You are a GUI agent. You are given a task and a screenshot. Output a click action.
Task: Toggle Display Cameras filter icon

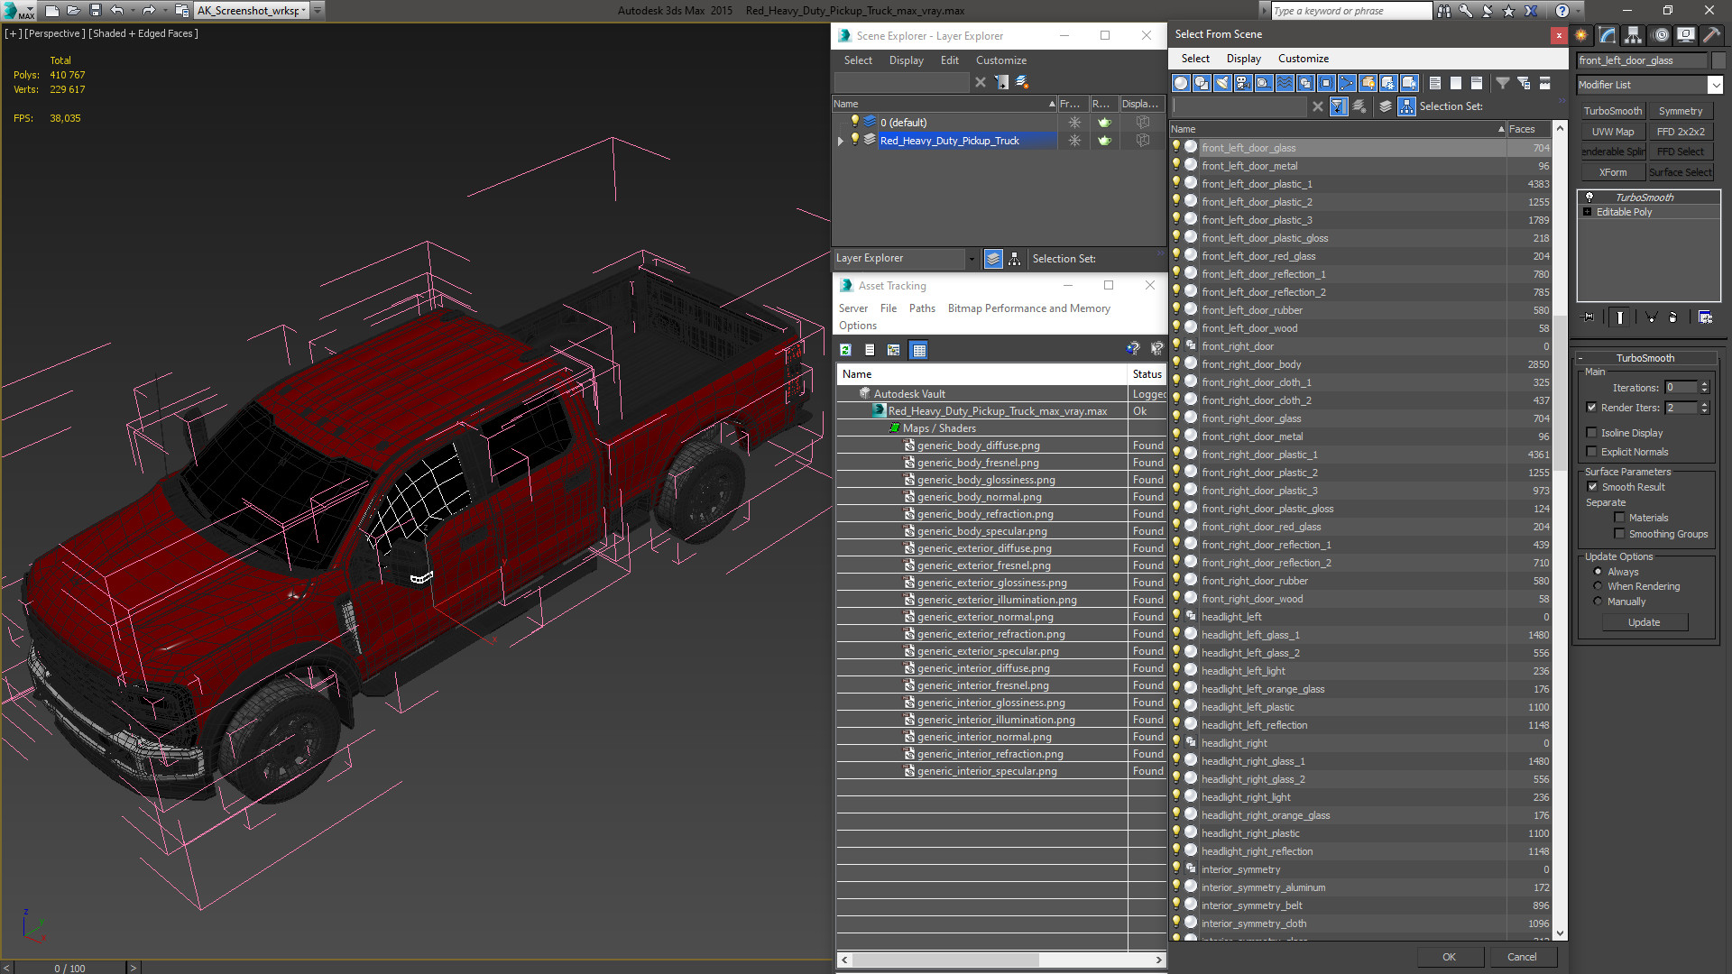[x=1243, y=83]
